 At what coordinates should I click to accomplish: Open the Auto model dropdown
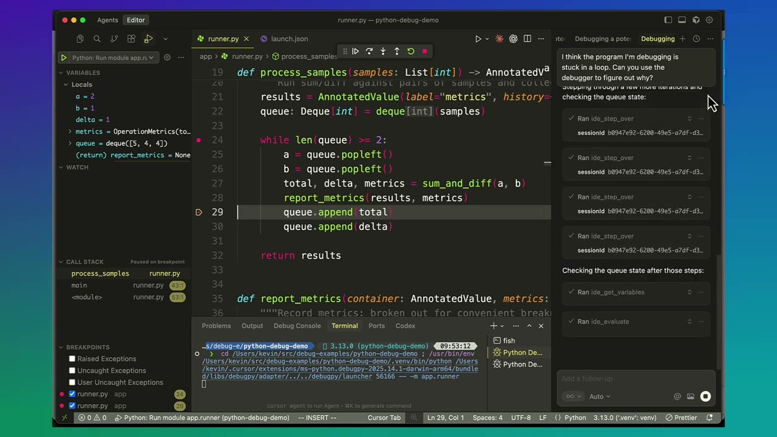tap(600, 396)
